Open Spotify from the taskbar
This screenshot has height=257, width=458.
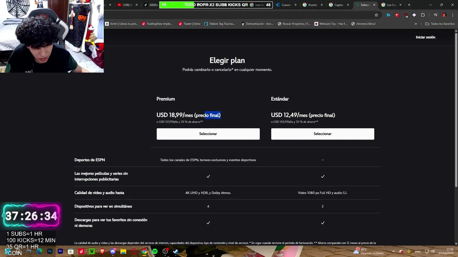pos(155,251)
